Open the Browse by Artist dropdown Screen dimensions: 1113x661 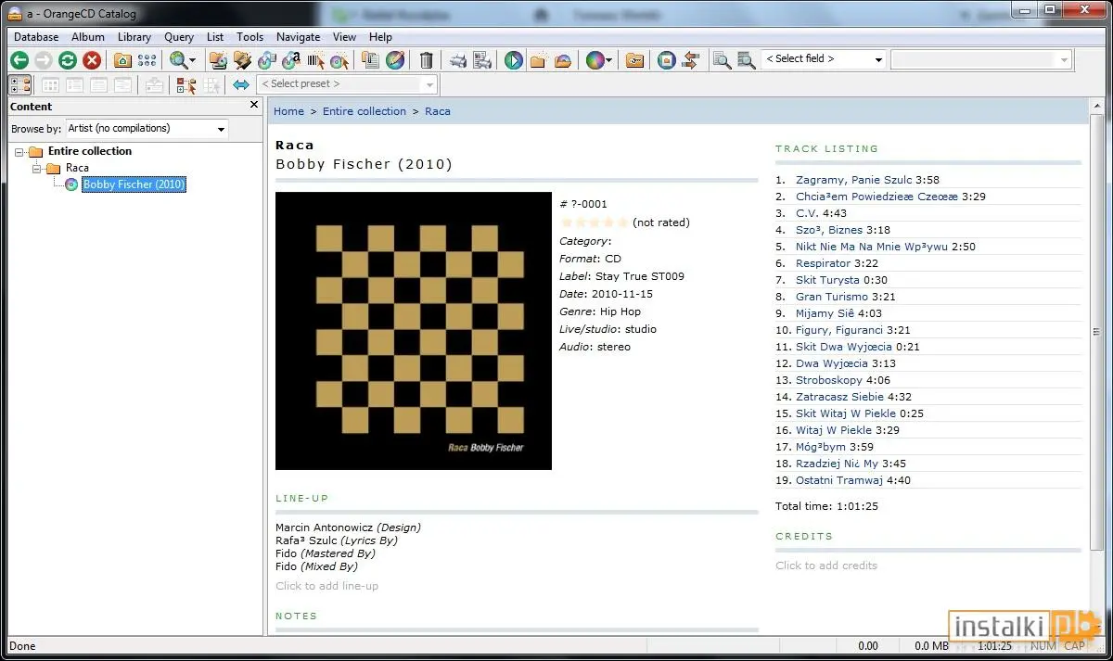147,129
